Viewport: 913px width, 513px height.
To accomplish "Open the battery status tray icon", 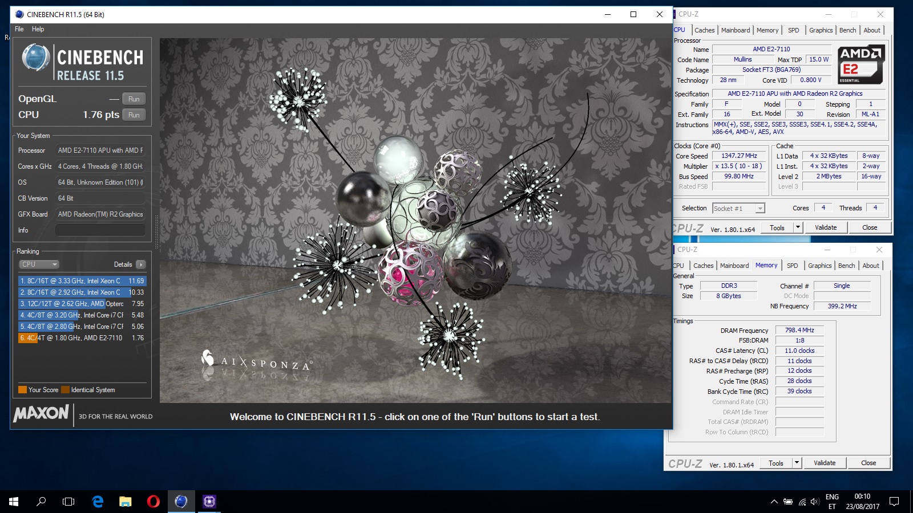I will pyautogui.click(x=788, y=502).
